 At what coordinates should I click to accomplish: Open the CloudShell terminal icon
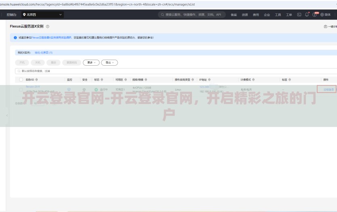click(299, 15)
